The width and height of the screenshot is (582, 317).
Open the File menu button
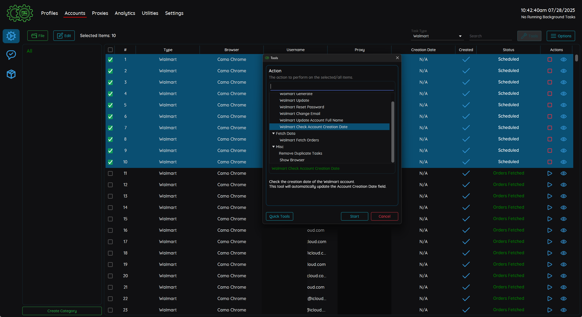pos(38,36)
